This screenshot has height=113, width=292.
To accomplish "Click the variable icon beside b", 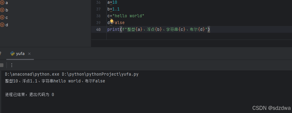I will pyautogui.click(x=2, y=10).
